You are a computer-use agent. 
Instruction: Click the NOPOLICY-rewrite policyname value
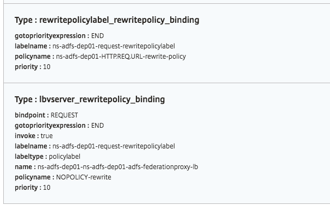(x=84, y=177)
